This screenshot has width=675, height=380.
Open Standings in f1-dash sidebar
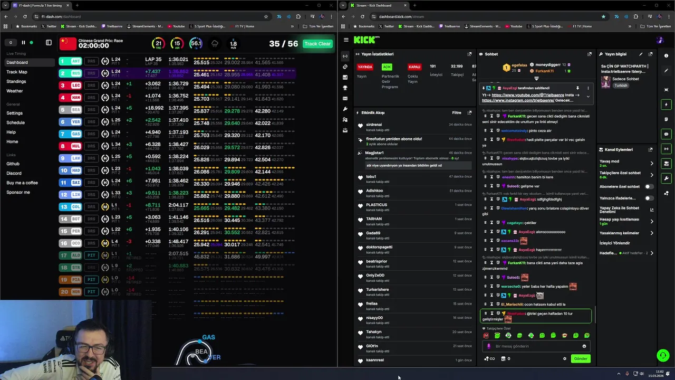tap(16, 81)
